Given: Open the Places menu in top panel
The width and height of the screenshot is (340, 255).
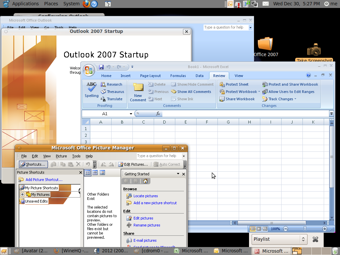Looking at the screenshot, I should [x=51, y=4].
